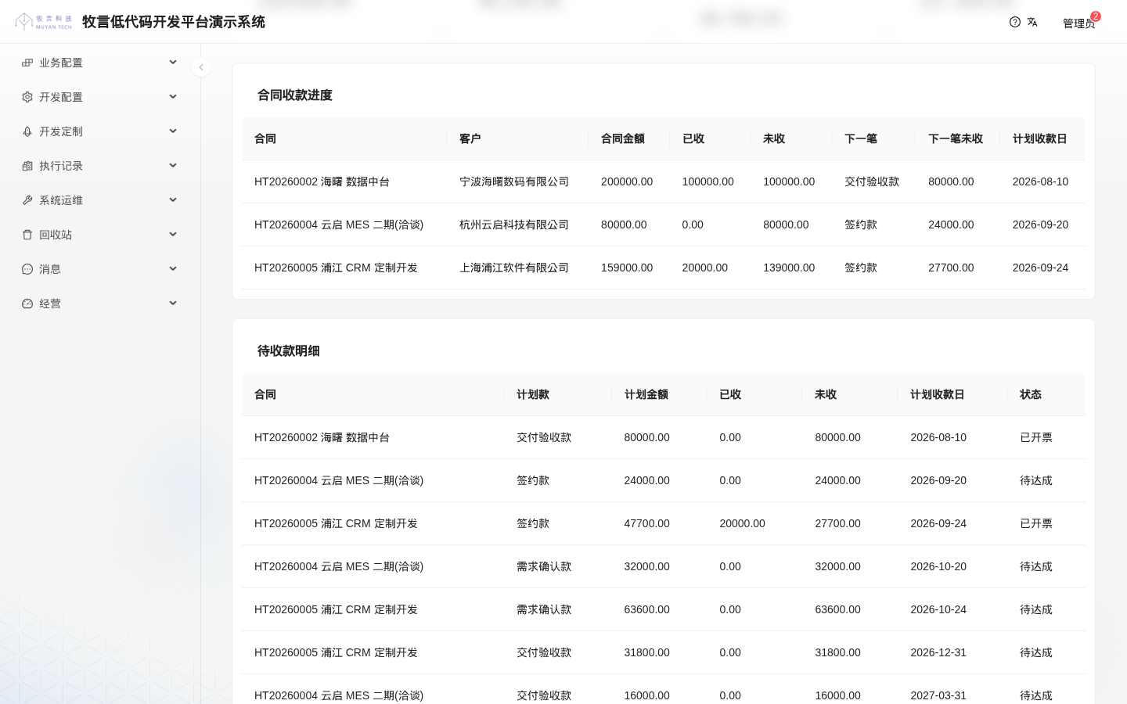
Task: Switch language with the translate icon
Action: click(x=1032, y=22)
